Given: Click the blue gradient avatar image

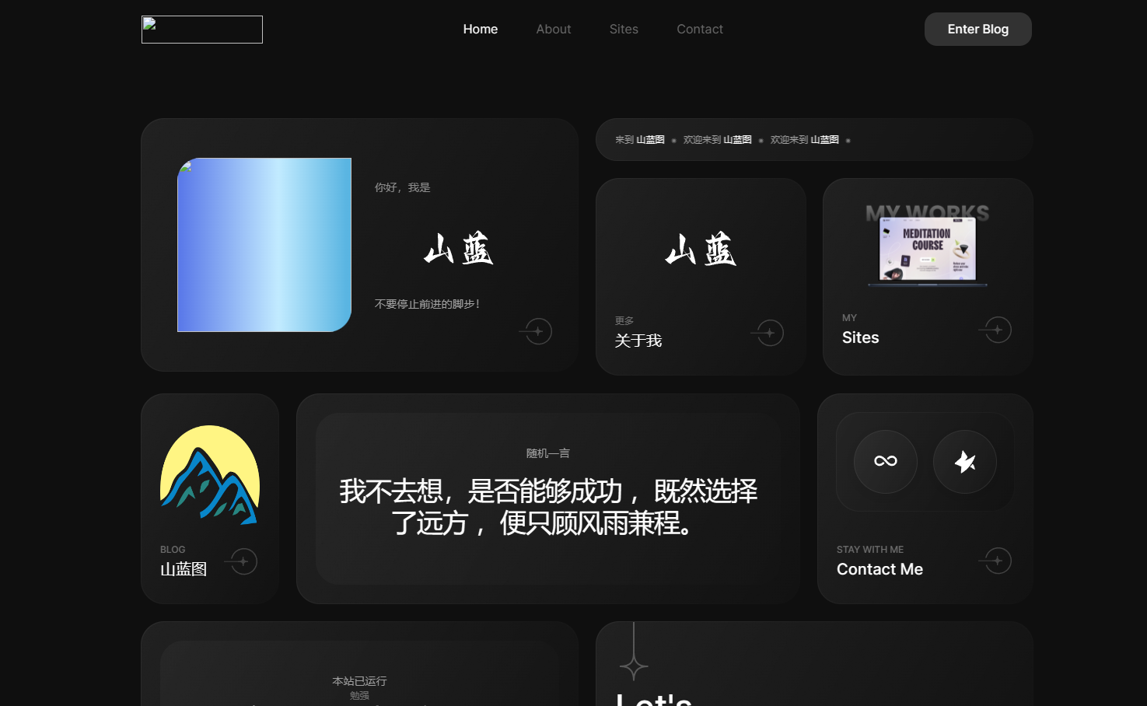Looking at the screenshot, I should 264,245.
